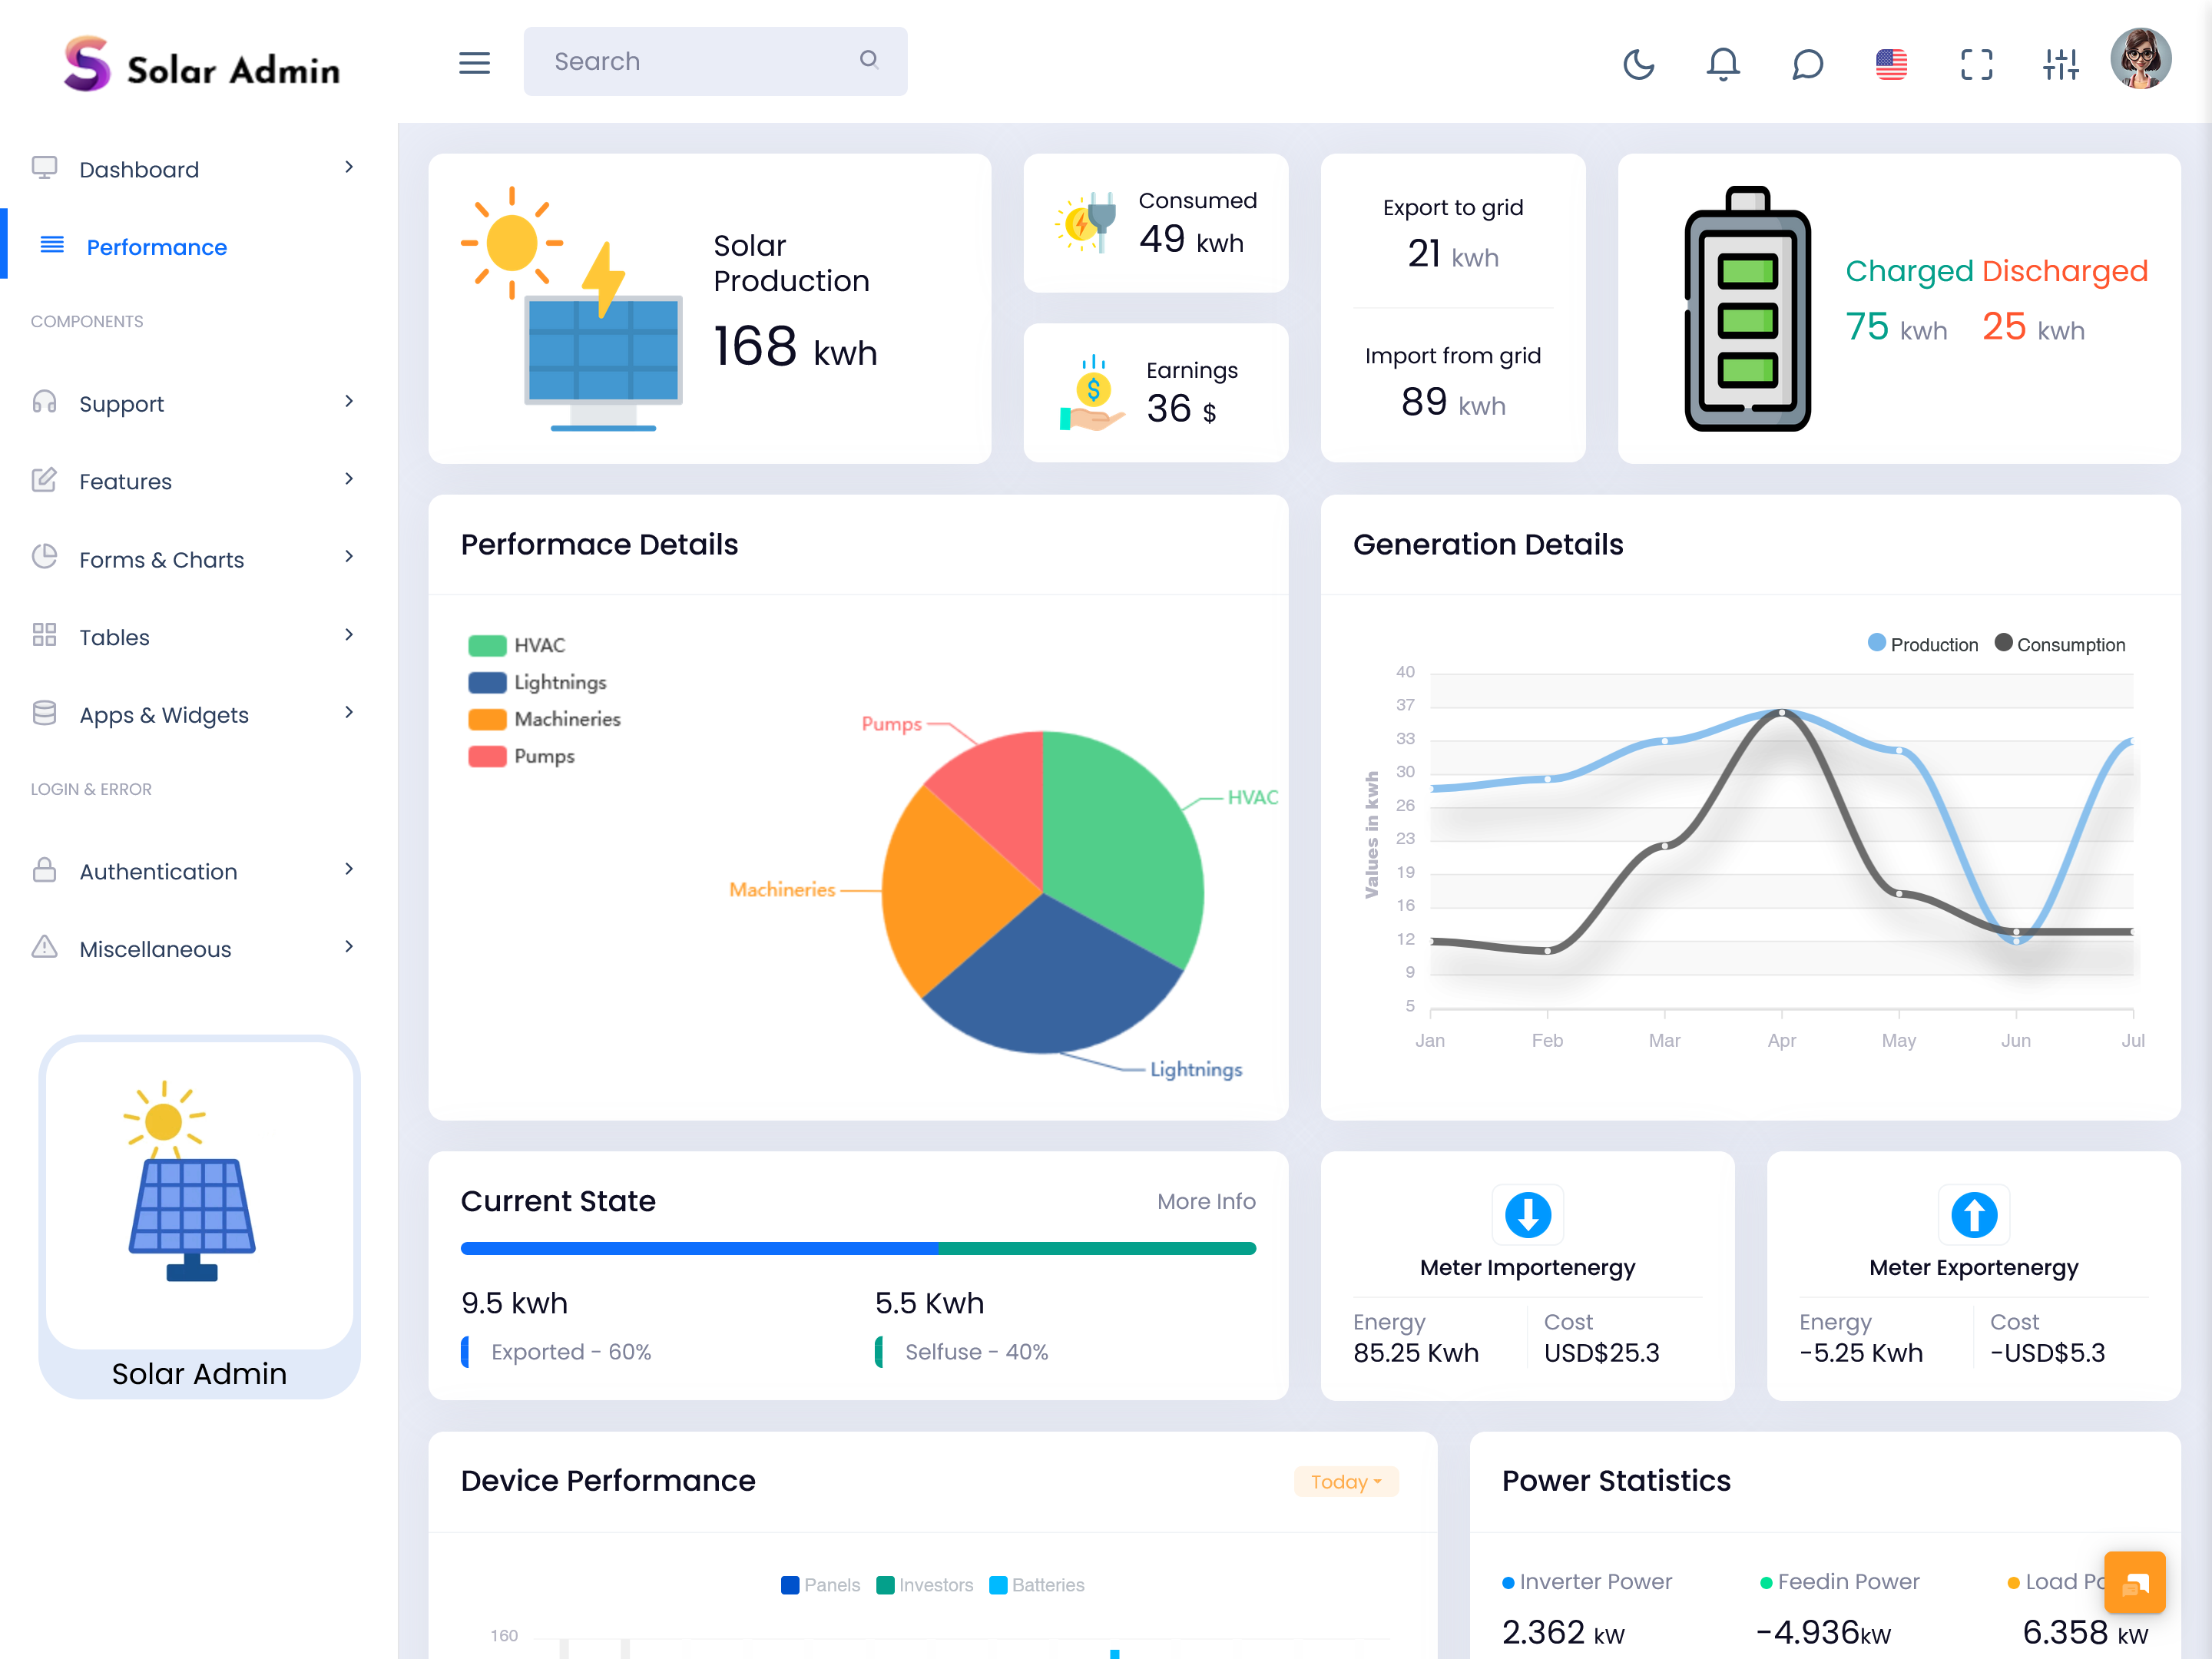Click the More Info link
The image size is (2212, 1659).
pos(1206,1201)
